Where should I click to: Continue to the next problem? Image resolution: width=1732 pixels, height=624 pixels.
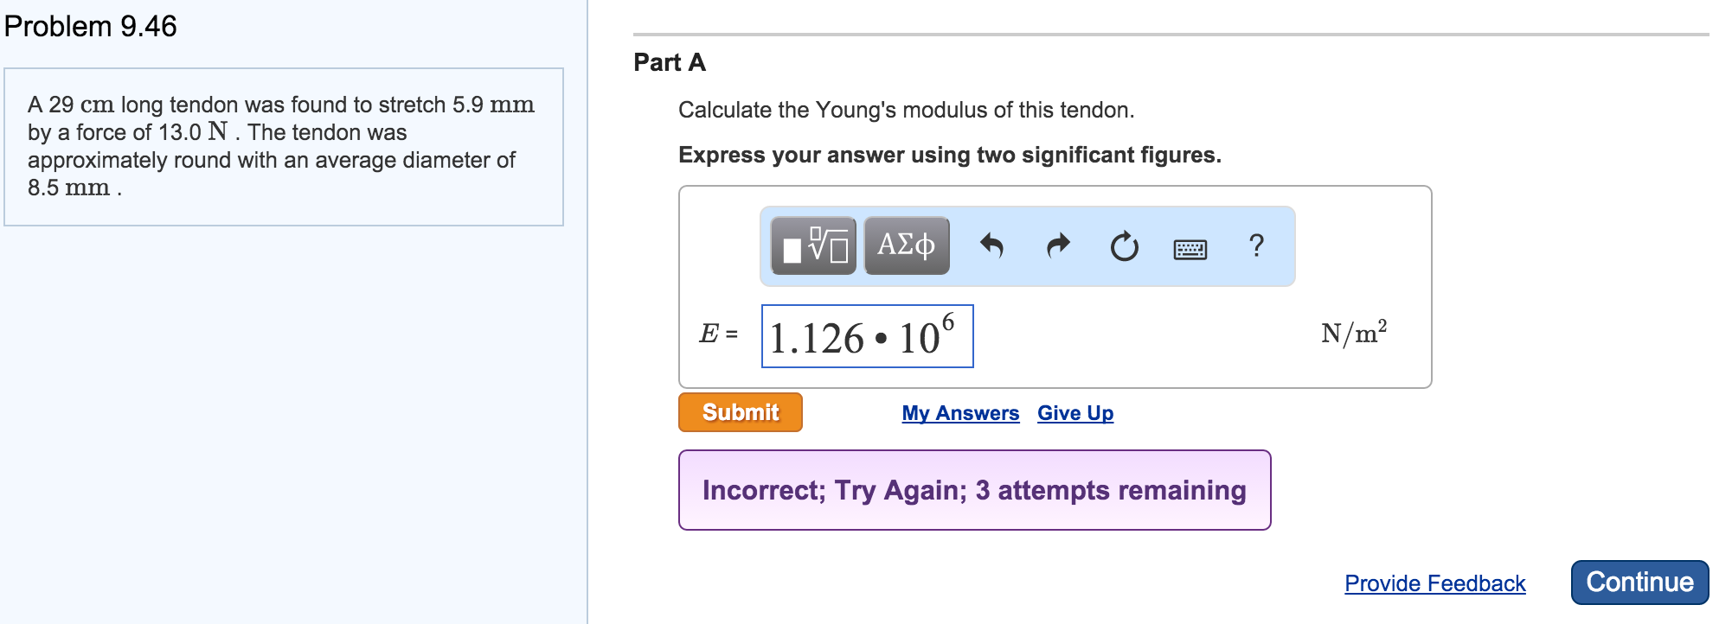tap(1640, 583)
